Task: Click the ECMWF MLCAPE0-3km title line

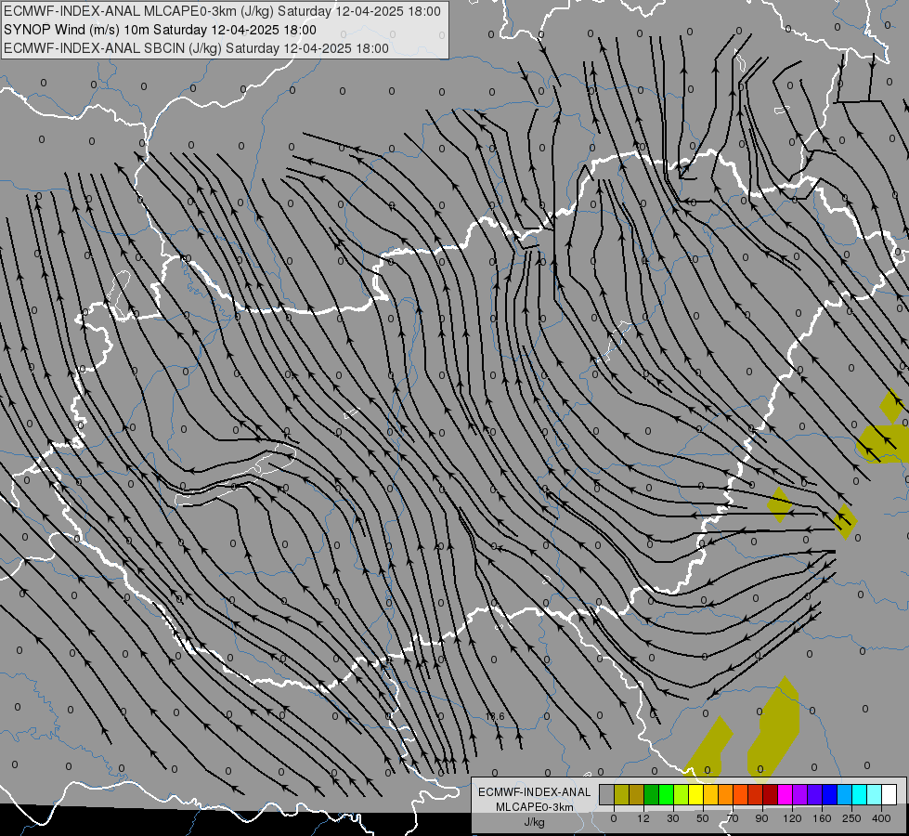Action: [222, 11]
